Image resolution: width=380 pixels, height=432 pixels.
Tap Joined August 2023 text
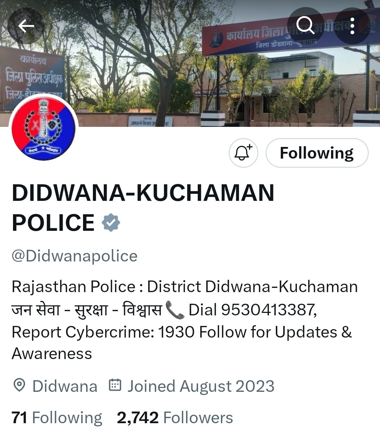(x=201, y=386)
